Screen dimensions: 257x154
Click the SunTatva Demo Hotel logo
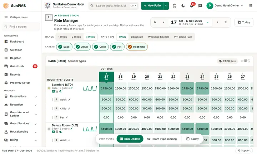pyautogui.click(x=47, y=6)
